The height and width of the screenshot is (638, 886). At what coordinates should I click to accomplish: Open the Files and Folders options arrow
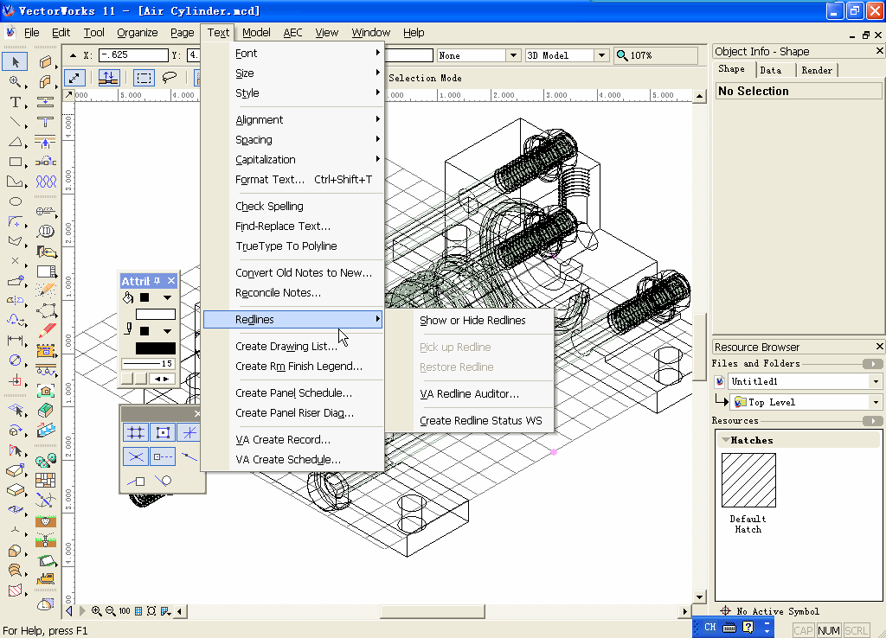[x=872, y=364]
